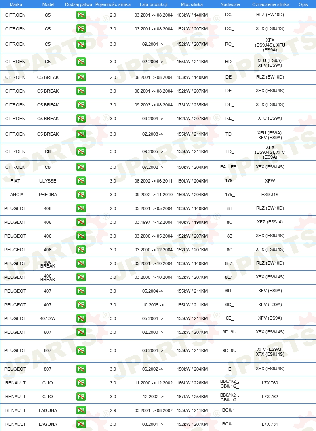
Task: Click the Lata produkcji column header
Action: pyautogui.click(x=154, y=4)
